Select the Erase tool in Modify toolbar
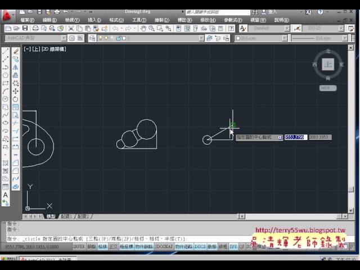The height and width of the screenshot is (270, 360). pos(16,51)
